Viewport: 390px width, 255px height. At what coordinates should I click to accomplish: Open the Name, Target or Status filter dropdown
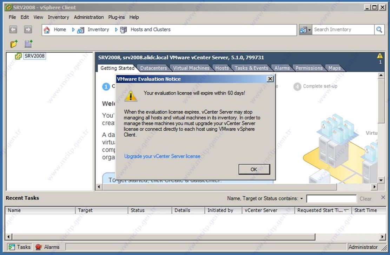click(x=302, y=198)
